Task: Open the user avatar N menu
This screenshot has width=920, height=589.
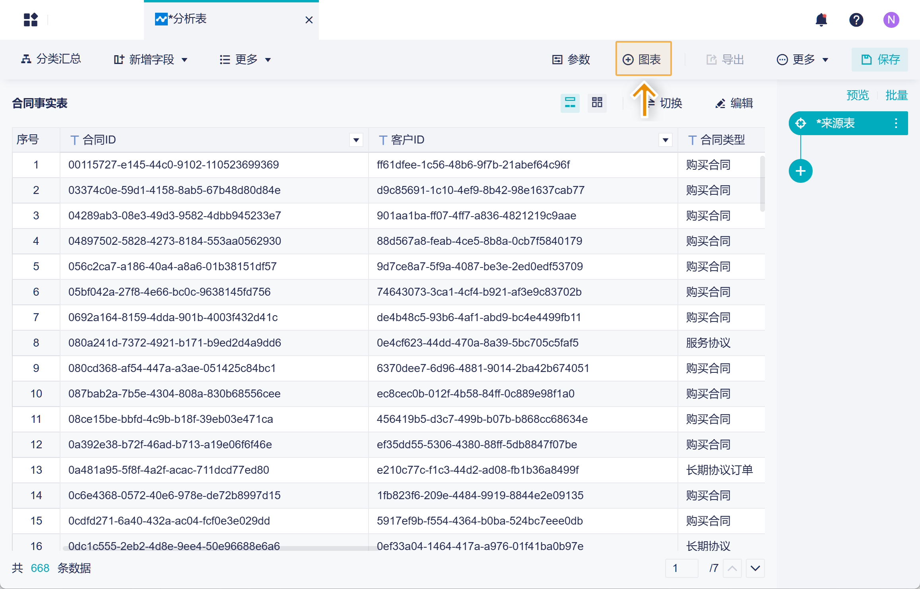Action: click(x=891, y=19)
